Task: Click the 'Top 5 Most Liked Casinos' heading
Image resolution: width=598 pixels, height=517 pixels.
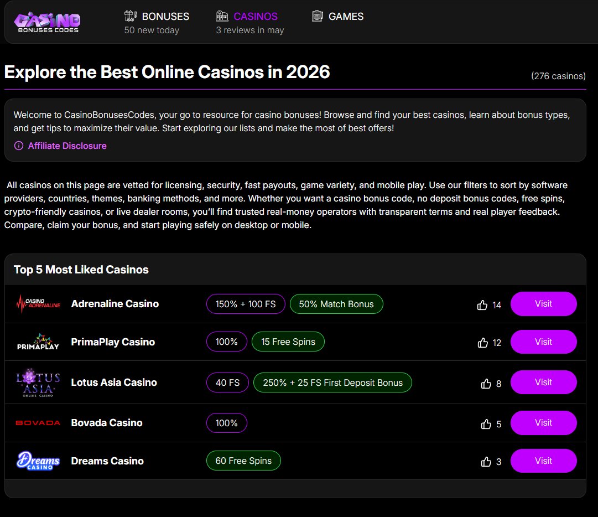Action: click(81, 270)
